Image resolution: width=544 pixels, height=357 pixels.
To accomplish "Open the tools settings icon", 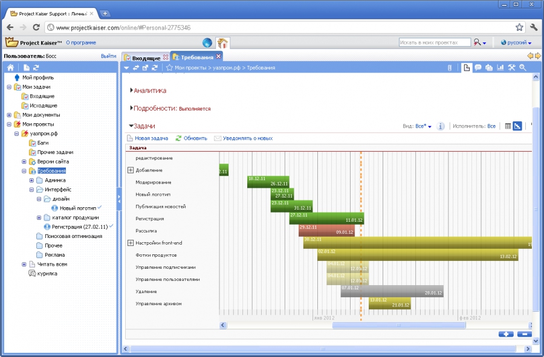I will pos(511,68).
